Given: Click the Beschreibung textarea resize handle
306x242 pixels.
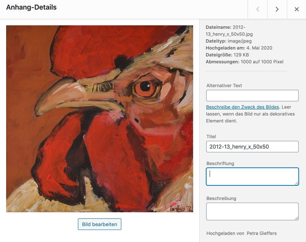Looking at the screenshot, I should click(296, 218).
